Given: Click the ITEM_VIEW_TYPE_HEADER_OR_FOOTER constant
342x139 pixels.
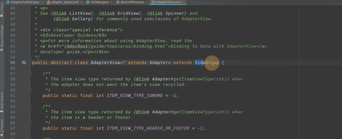Looking at the screenshot, I should pyautogui.click(x=148, y=128).
